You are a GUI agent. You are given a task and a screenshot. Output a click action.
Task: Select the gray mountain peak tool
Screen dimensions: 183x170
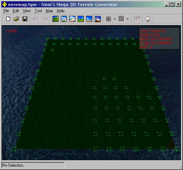[64, 19]
